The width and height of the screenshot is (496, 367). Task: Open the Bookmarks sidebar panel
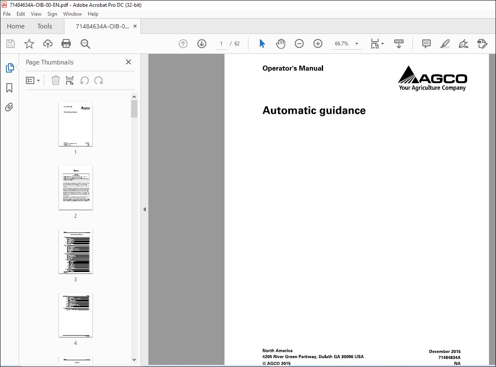tap(9, 88)
